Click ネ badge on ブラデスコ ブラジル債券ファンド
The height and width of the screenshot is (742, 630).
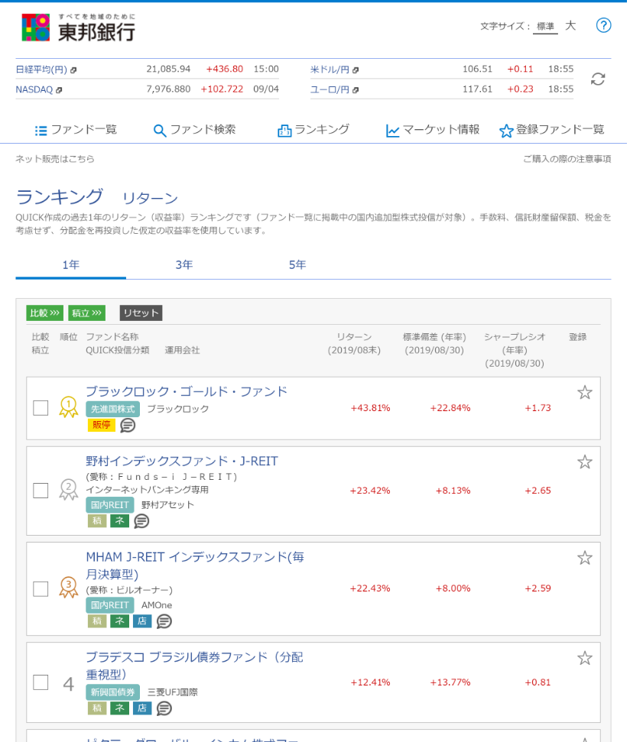120,708
